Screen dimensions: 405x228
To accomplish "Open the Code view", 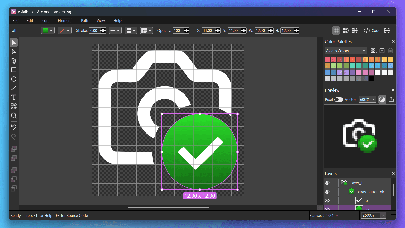I will tap(372, 31).
